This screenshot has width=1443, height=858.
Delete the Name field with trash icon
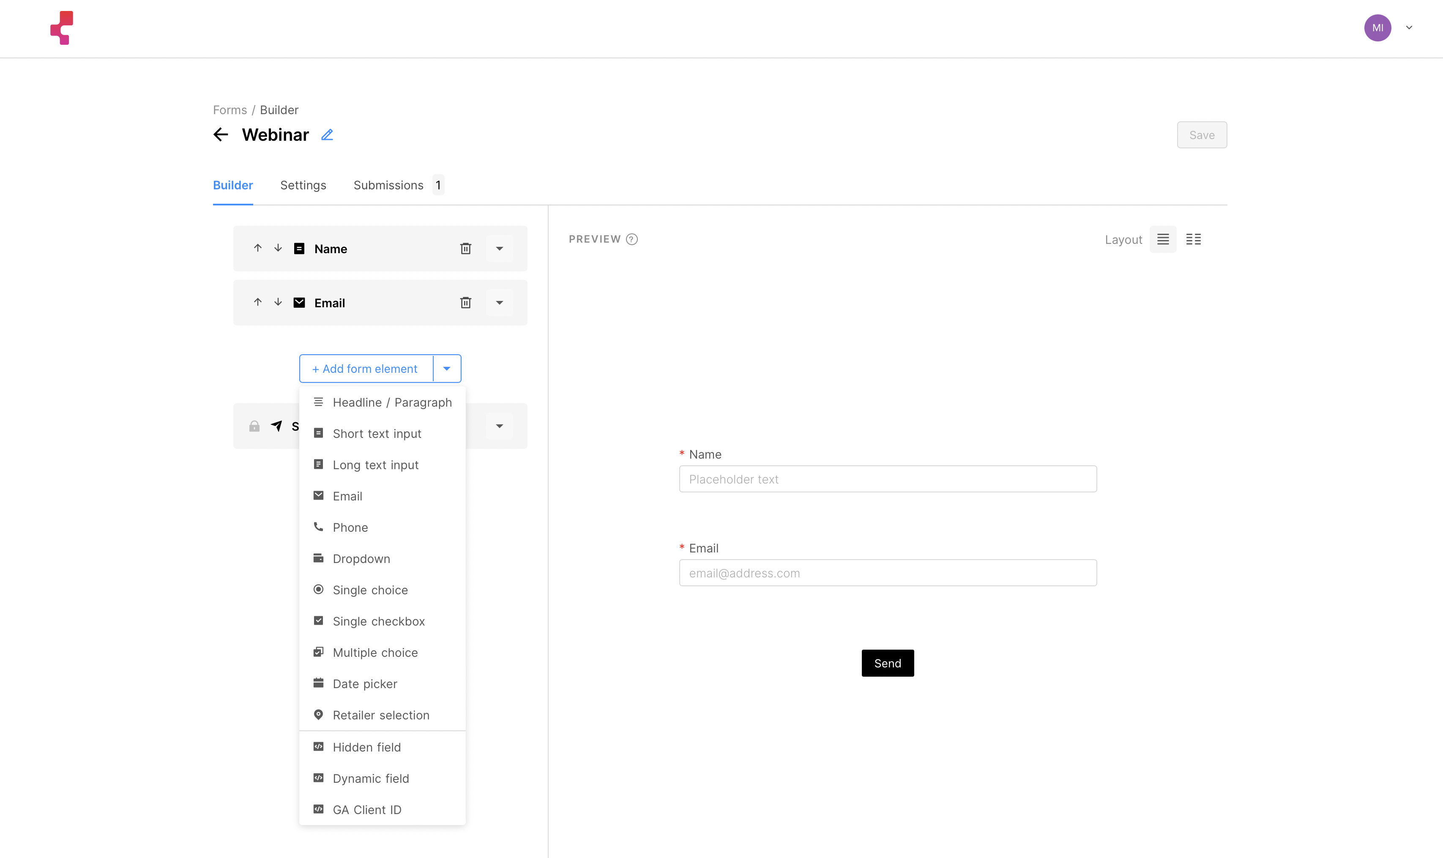tap(465, 249)
